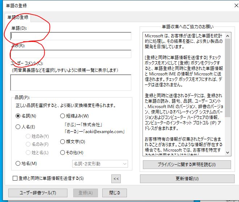Open プライバシーに関する声明を読む(I)
The height and width of the screenshot is (202, 239).
coord(187,165)
